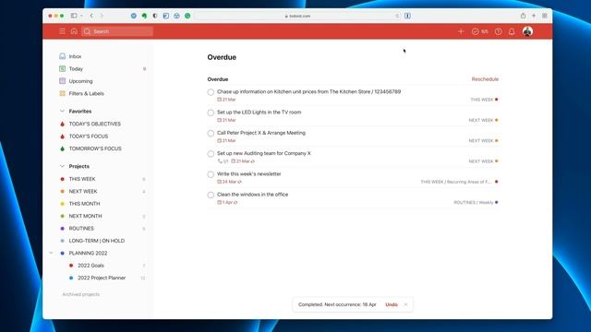The width and height of the screenshot is (591, 332).
Task: Click the 1 Apr date on Clean windows task
Action: [x=227, y=203]
